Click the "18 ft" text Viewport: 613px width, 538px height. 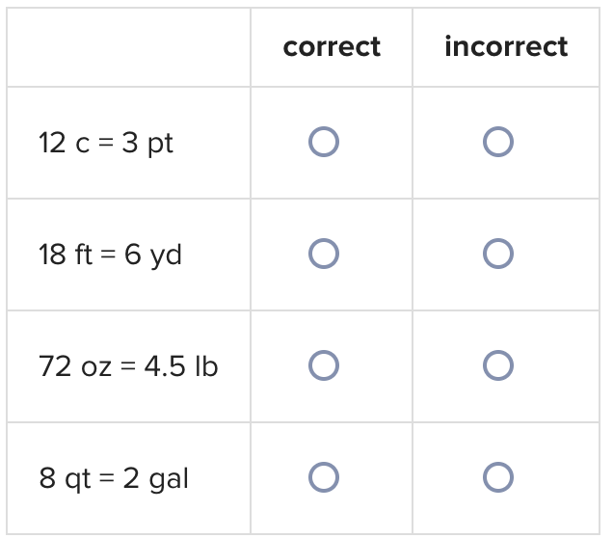pos(66,256)
